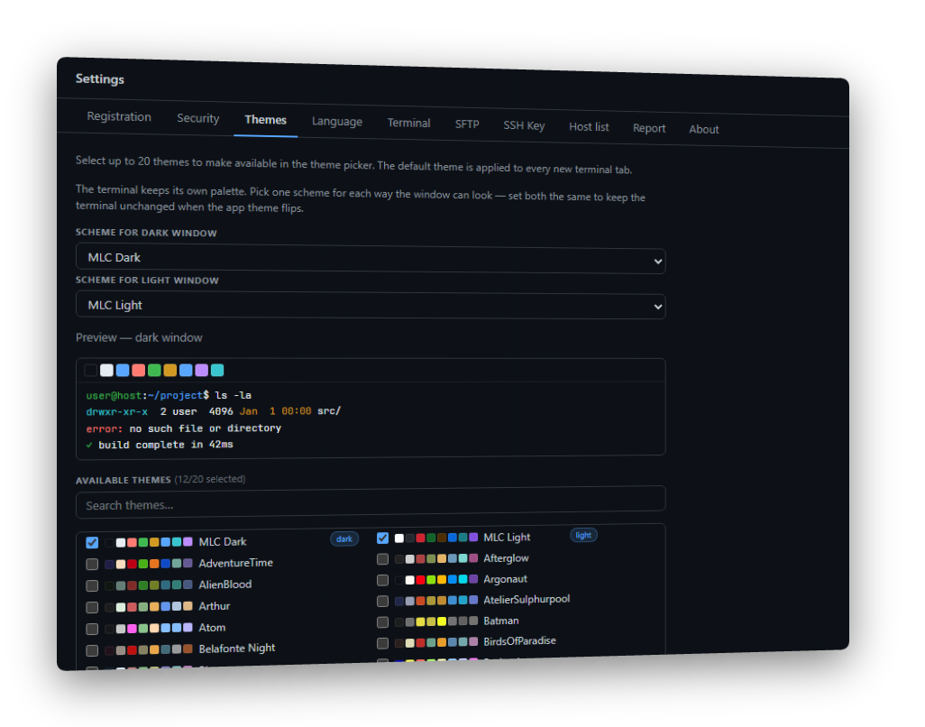This screenshot has height=727, width=925.
Task: Click the Batman theme name
Action: coord(501,621)
